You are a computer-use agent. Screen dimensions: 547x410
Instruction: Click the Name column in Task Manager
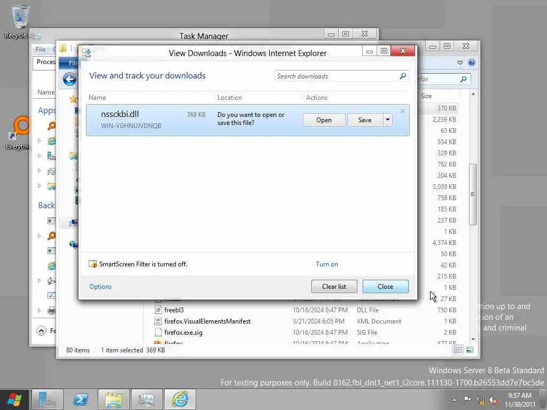46,92
